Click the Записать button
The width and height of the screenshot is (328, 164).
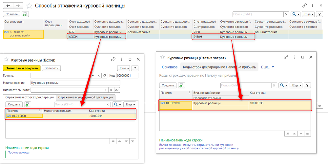click(51, 68)
